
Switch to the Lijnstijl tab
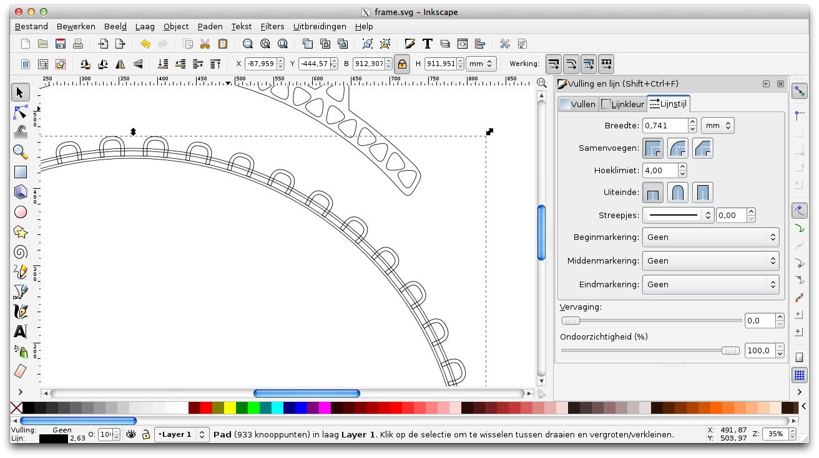tap(669, 103)
